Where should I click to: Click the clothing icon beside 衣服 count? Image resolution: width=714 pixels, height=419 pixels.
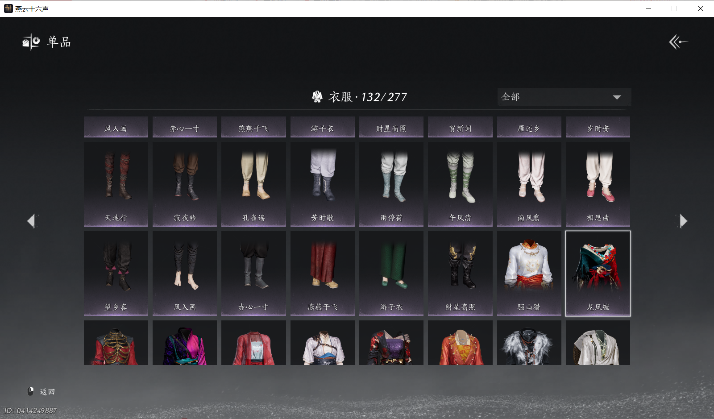tap(317, 97)
